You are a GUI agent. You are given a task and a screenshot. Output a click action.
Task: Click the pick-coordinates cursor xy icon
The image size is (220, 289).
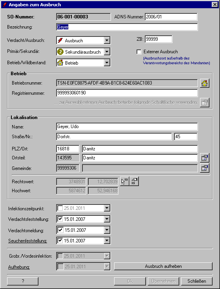(125, 182)
